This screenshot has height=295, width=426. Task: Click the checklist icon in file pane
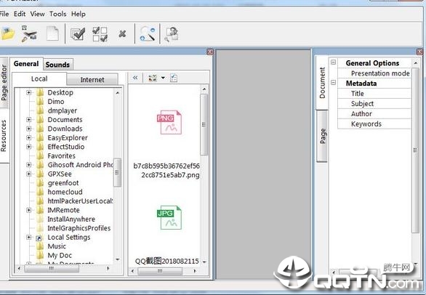click(x=174, y=78)
